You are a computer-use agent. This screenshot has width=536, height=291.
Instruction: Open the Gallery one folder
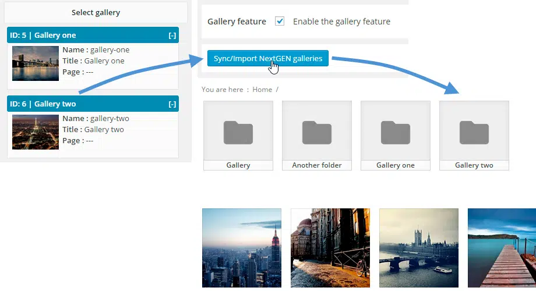395,132
